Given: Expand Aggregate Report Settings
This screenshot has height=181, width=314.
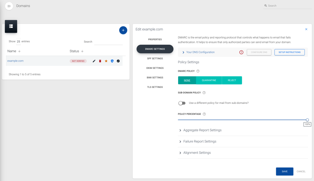Looking at the screenshot, I should pyautogui.click(x=201, y=130).
